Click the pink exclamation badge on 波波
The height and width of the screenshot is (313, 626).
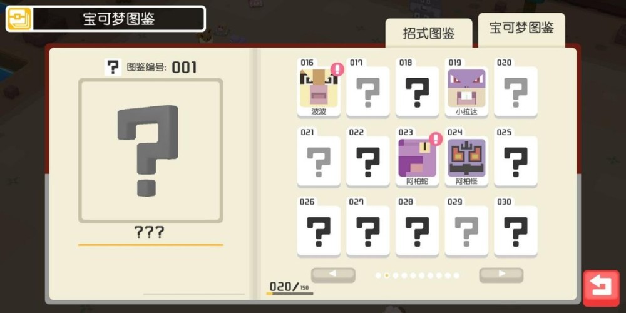point(337,69)
